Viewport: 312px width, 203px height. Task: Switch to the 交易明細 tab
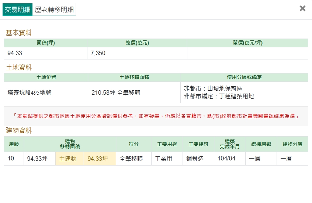click(x=17, y=10)
